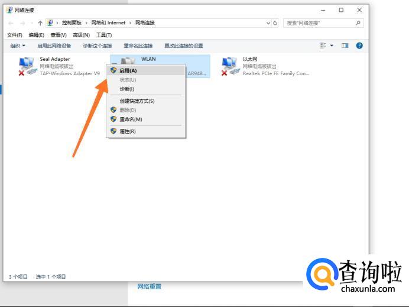Click 重命名(M) in the context menu
Image resolution: width=409 pixels, height=307 pixels.
pyautogui.click(x=131, y=119)
